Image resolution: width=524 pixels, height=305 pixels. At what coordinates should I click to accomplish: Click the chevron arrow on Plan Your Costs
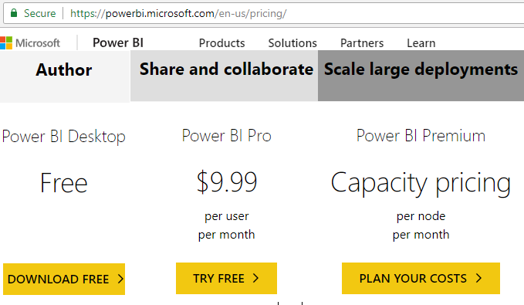click(x=479, y=278)
